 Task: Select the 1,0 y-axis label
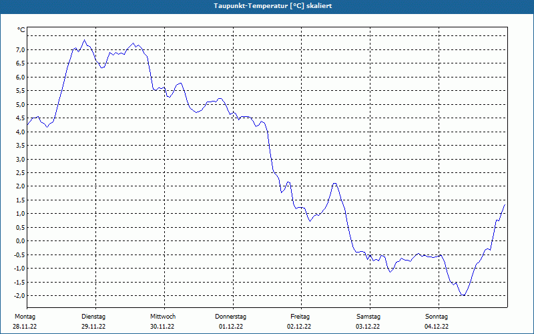(x=21, y=214)
